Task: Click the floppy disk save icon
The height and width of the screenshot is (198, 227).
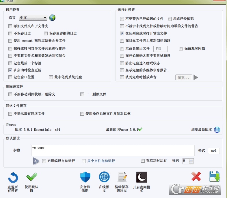Action: pyautogui.click(x=215, y=177)
